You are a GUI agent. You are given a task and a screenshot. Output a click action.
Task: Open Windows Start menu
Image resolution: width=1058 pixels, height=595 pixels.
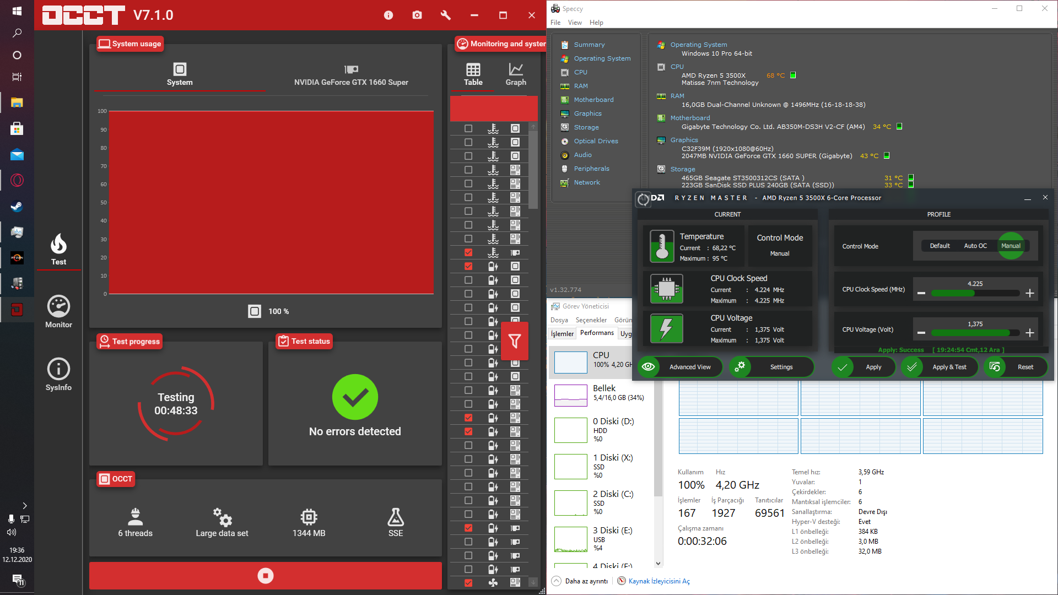(x=17, y=11)
